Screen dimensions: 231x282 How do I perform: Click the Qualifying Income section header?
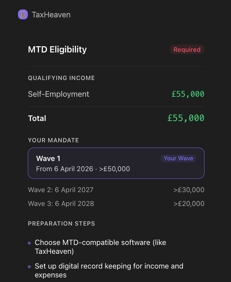click(x=62, y=78)
